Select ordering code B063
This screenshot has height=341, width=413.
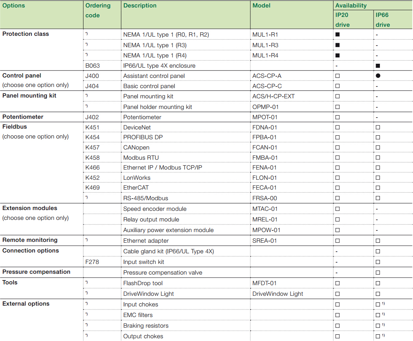point(93,66)
